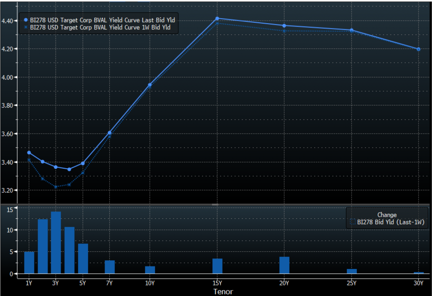Select the 15Y peak point on solid curve
The width and height of the screenshot is (432, 296).
pos(217,19)
